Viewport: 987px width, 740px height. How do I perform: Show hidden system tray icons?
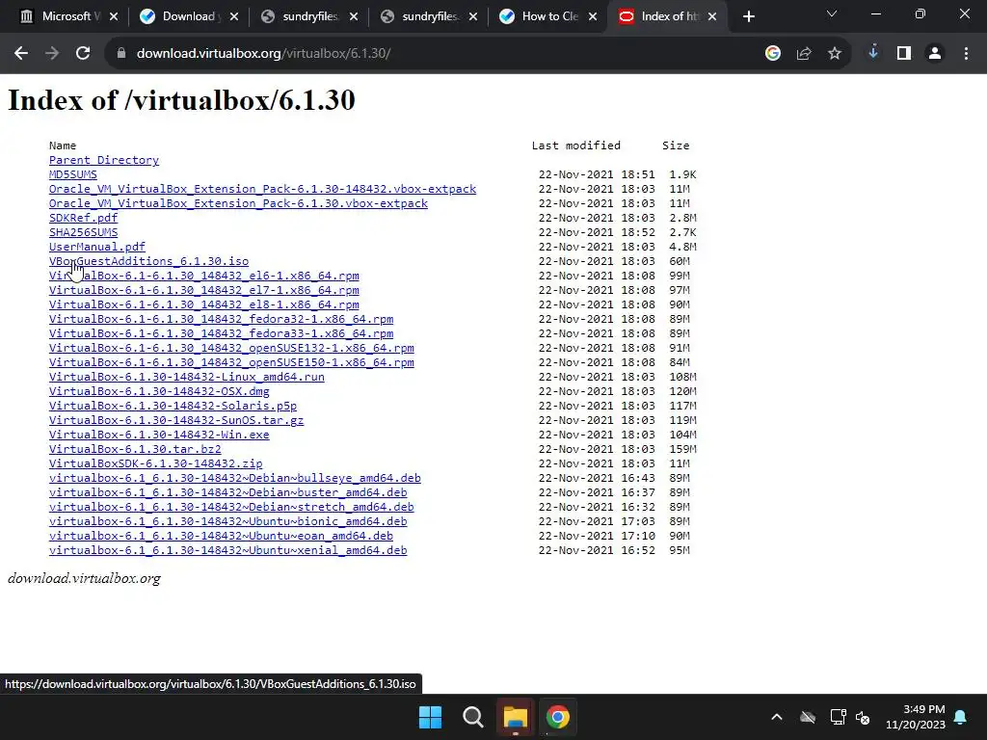(777, 717)
